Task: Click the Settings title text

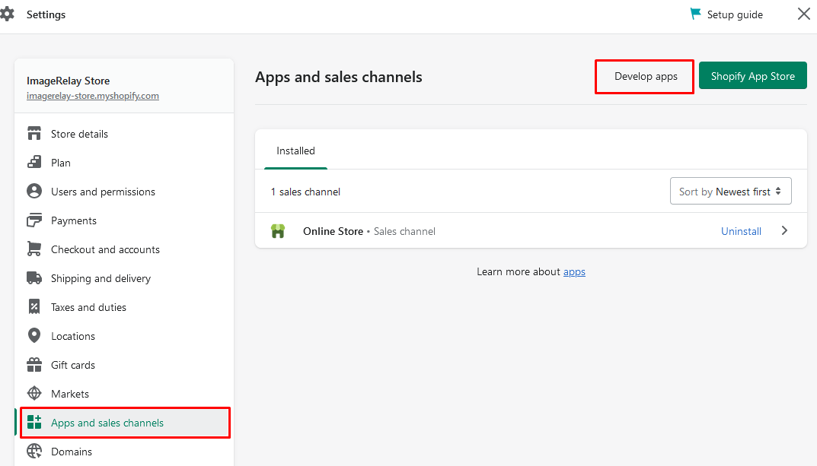Action: 46,14
